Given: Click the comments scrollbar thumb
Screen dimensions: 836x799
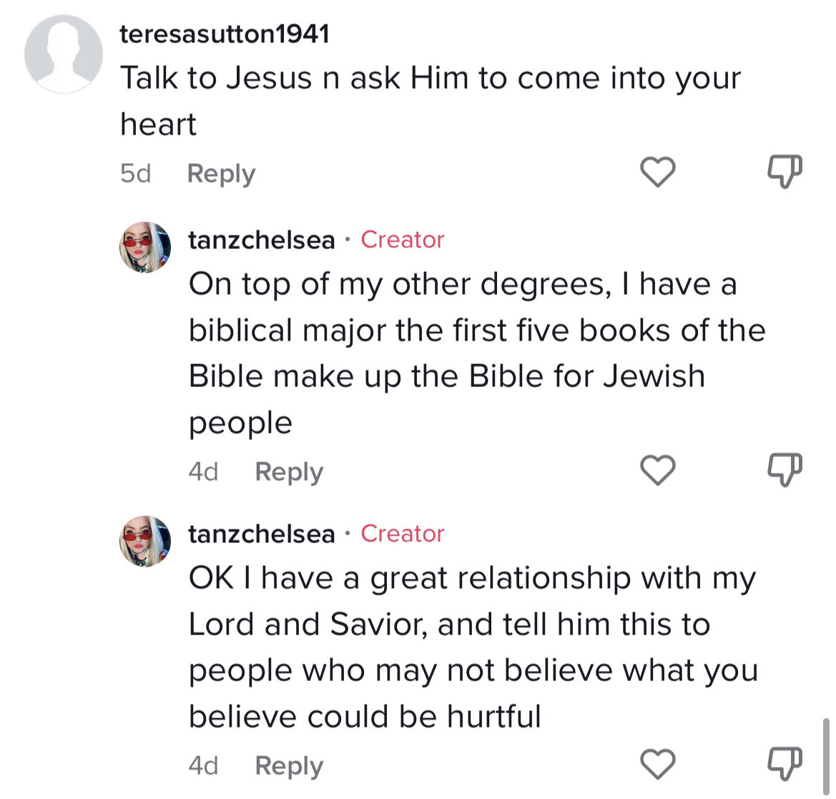Looking at the screenshot, I should [826, 758].
